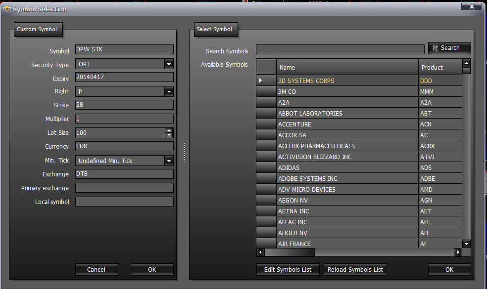
Task: Click the Strike input field
Action: coord(124,105)
